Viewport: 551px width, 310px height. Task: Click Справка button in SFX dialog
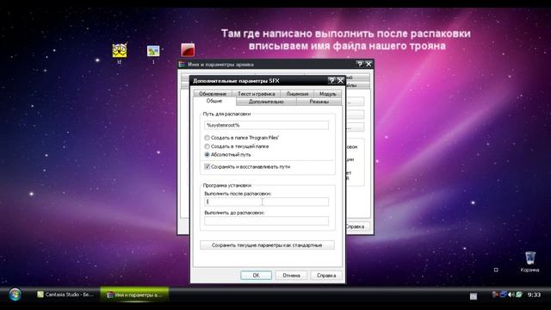pyautogui.click(x=326, y=276)
